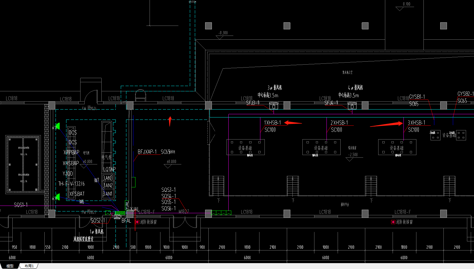Select the 3AN2 cabinet cell
The width and height of the screenshot is (474, 269).
[x=108, y=186]
